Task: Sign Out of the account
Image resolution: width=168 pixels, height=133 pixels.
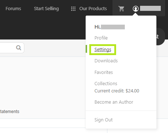Action: tap(103, 120)
